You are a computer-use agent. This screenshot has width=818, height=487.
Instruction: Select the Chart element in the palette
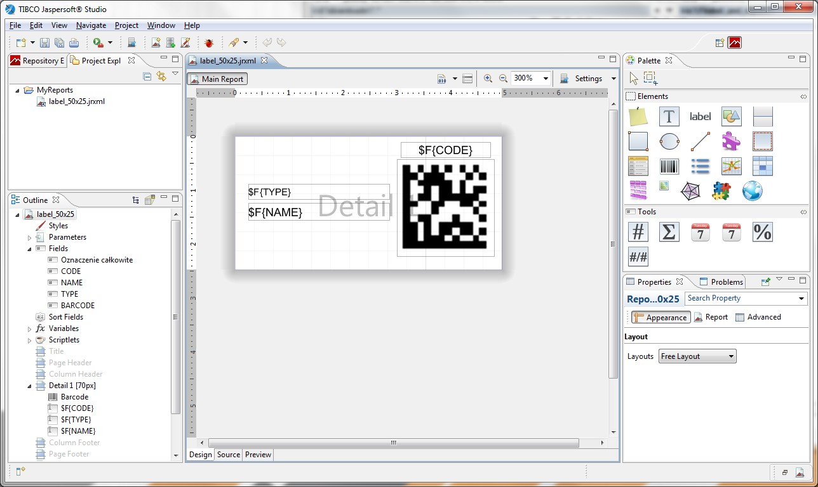730,166
